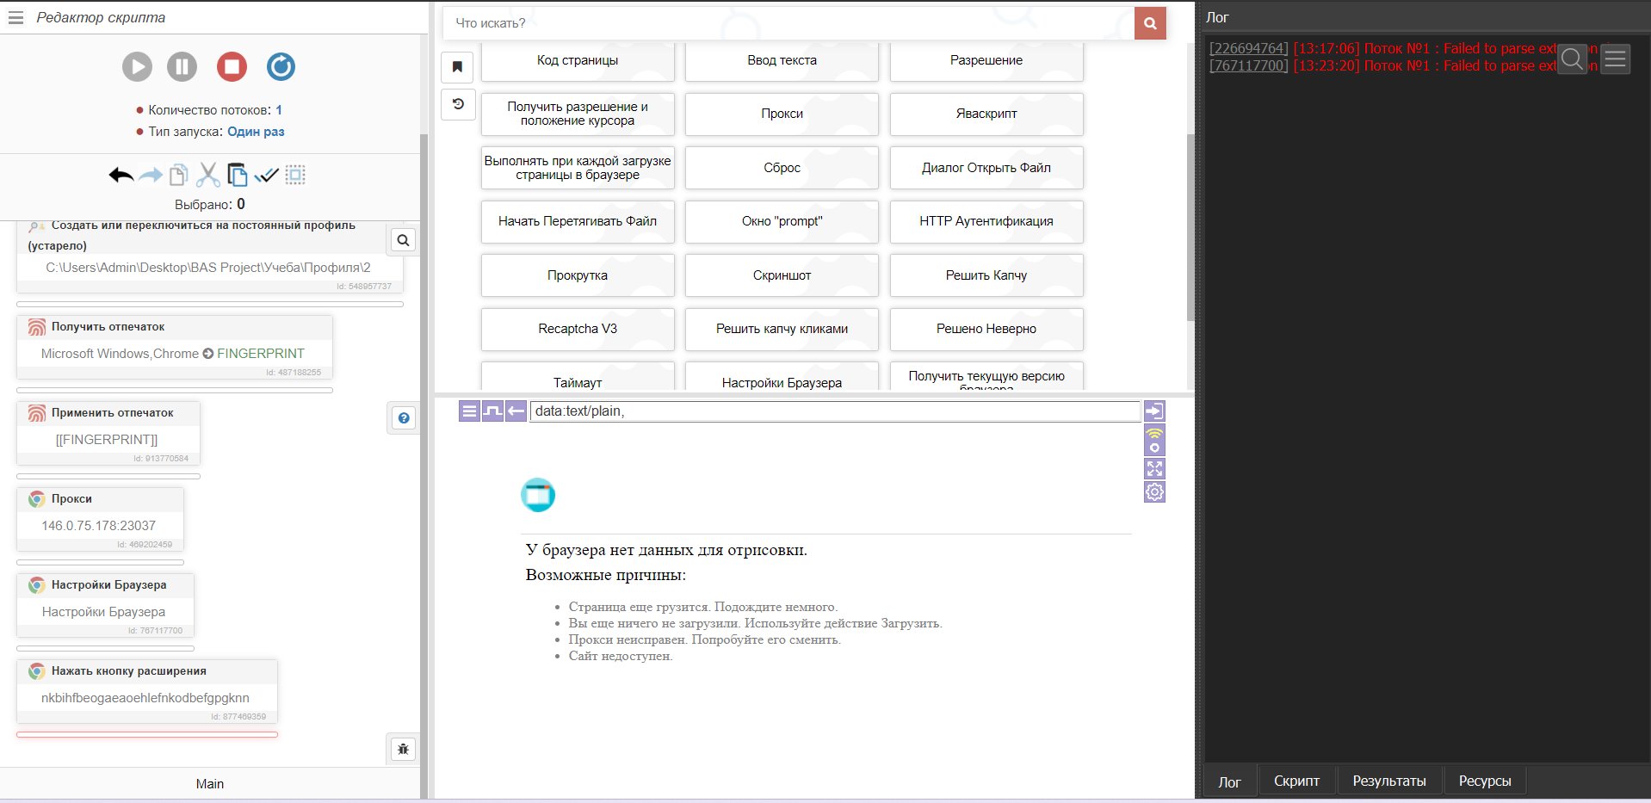Click the browser URL address field

click(x=833, y=411)
